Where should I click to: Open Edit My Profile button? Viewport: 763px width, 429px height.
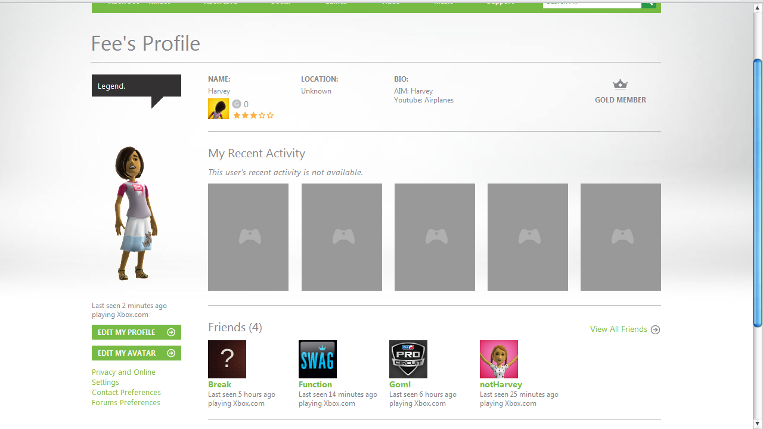137,332
